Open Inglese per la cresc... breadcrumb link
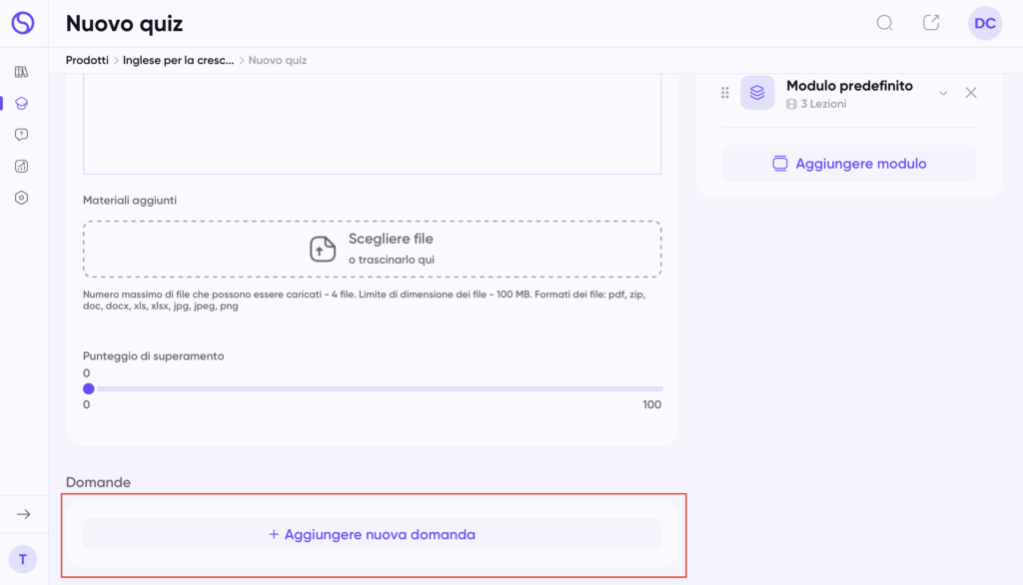This screenshot has height=585, width=1023. 178,60
